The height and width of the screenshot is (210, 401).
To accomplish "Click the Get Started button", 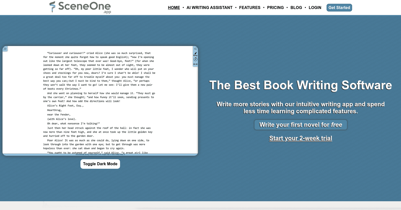I will 339,7.
